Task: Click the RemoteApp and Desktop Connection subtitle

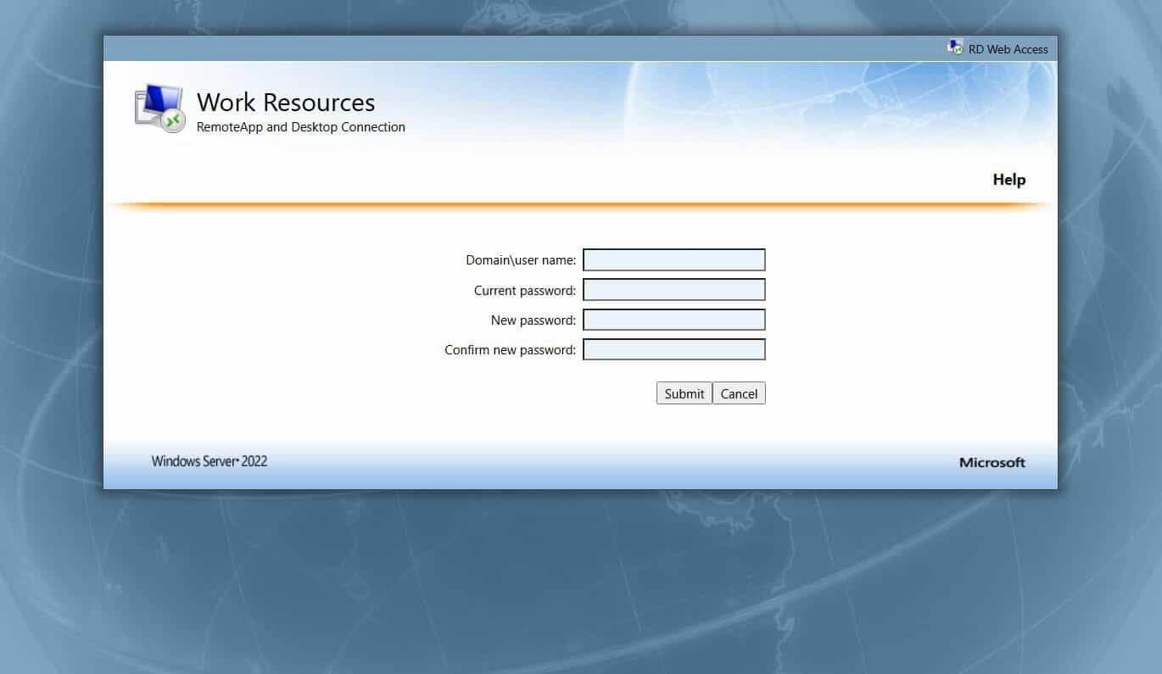Action: (300, 126)
